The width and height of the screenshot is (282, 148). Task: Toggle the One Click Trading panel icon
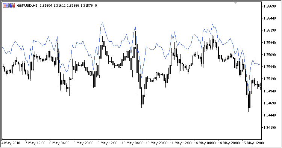click(x=12, y=6)
